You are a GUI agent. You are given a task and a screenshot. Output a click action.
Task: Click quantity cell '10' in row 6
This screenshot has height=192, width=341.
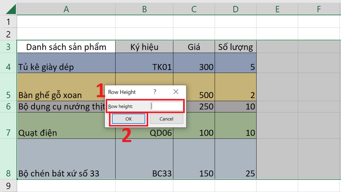[x=236, y=106]
